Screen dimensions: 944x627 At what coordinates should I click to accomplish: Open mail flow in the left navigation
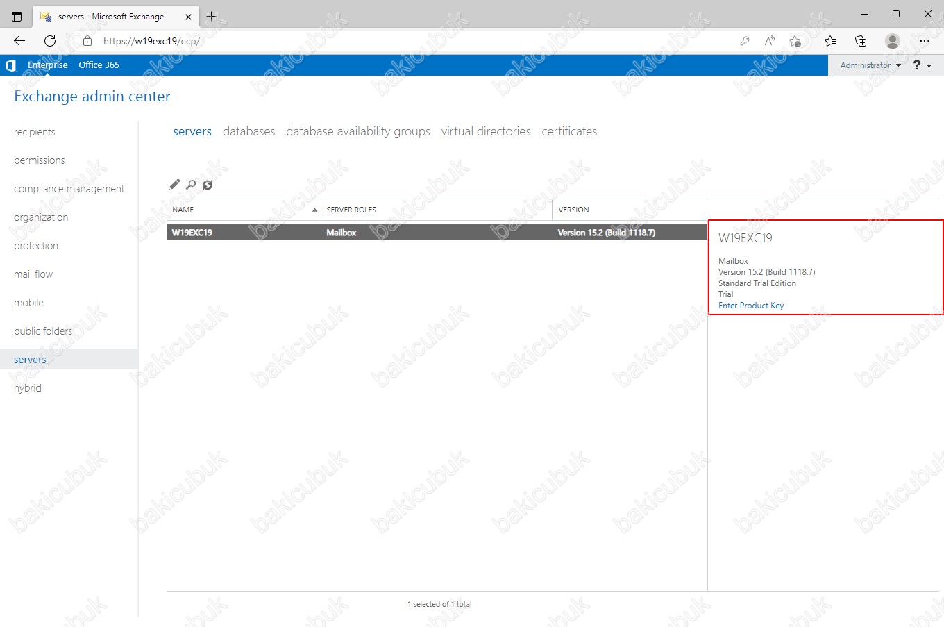click(33, 274)
